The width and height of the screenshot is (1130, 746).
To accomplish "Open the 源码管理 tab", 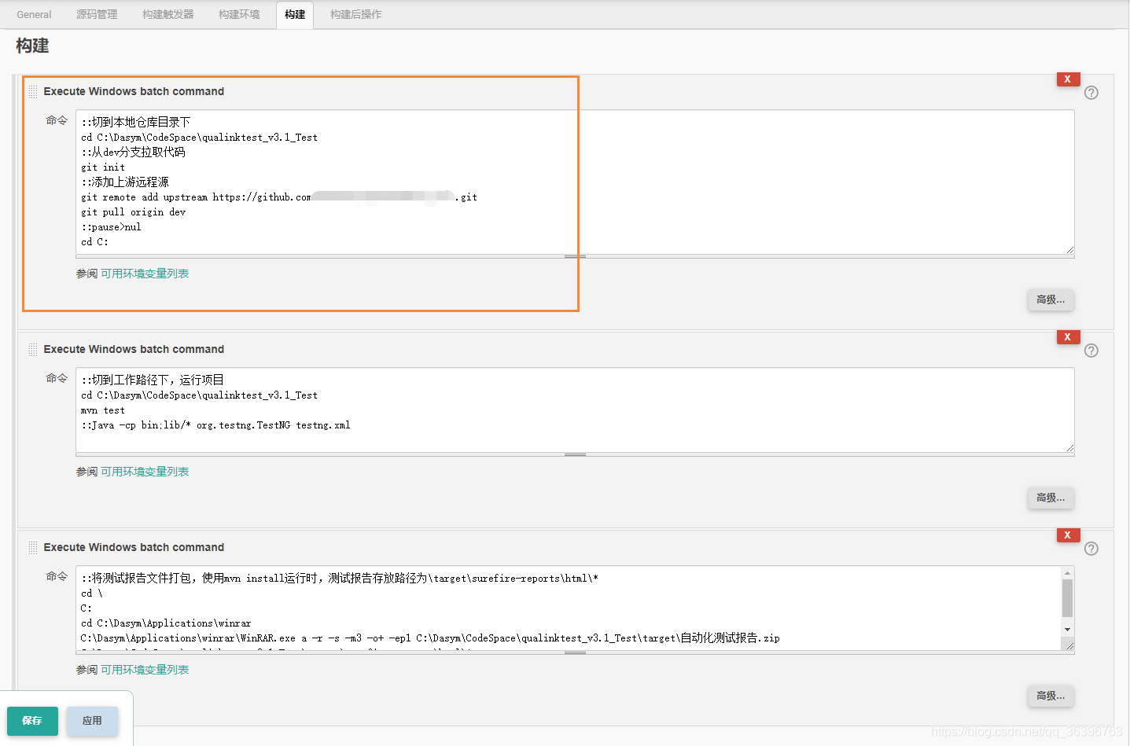I will [97, 14].
